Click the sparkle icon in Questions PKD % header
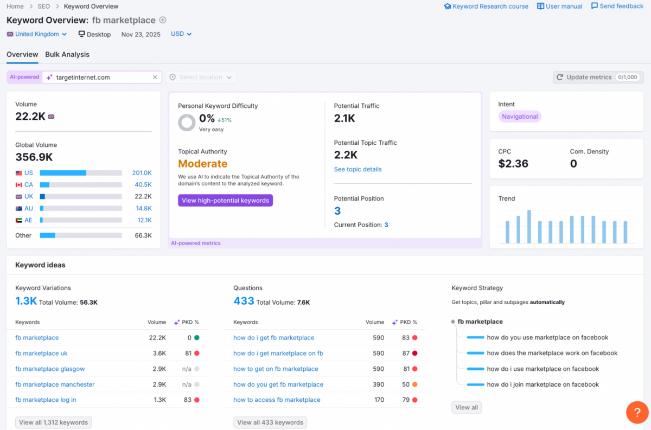Image resolution: width=651 pixels, height=430 pixels. (x=395, y=322)
